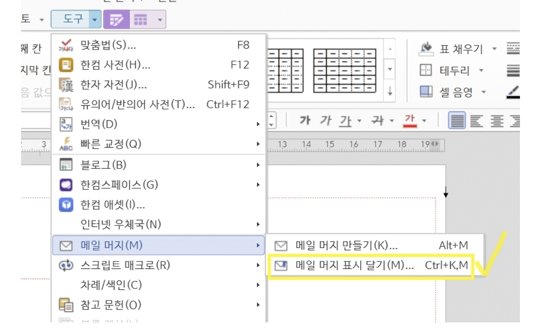Select align left paragraph button
Screen dimensions: 541x328
[x=476, y=121]
